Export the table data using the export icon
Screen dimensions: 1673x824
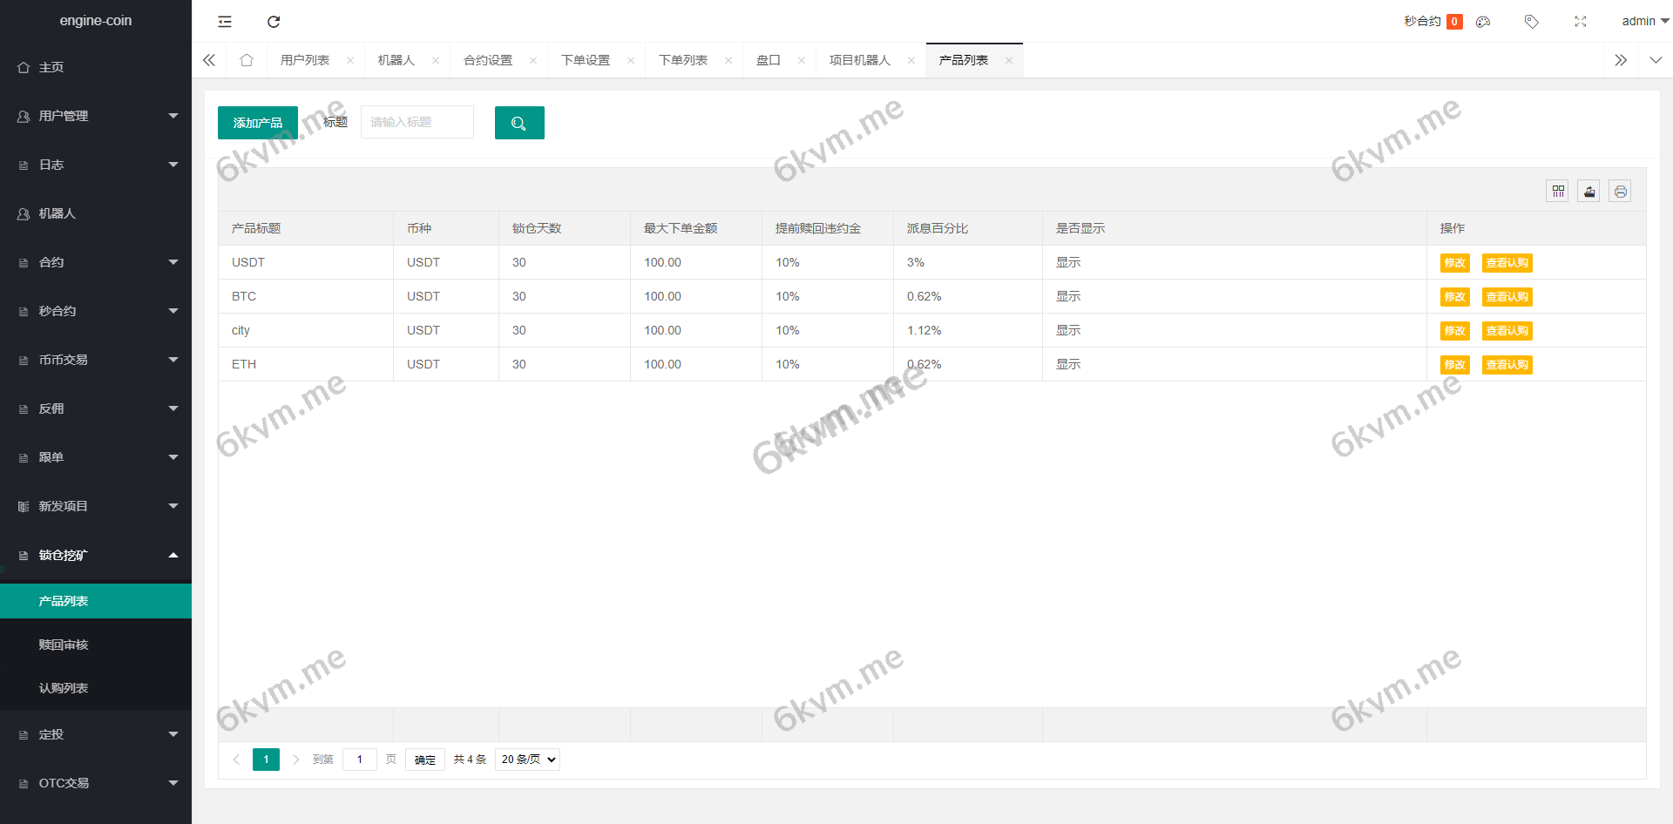coord(1588,191)
